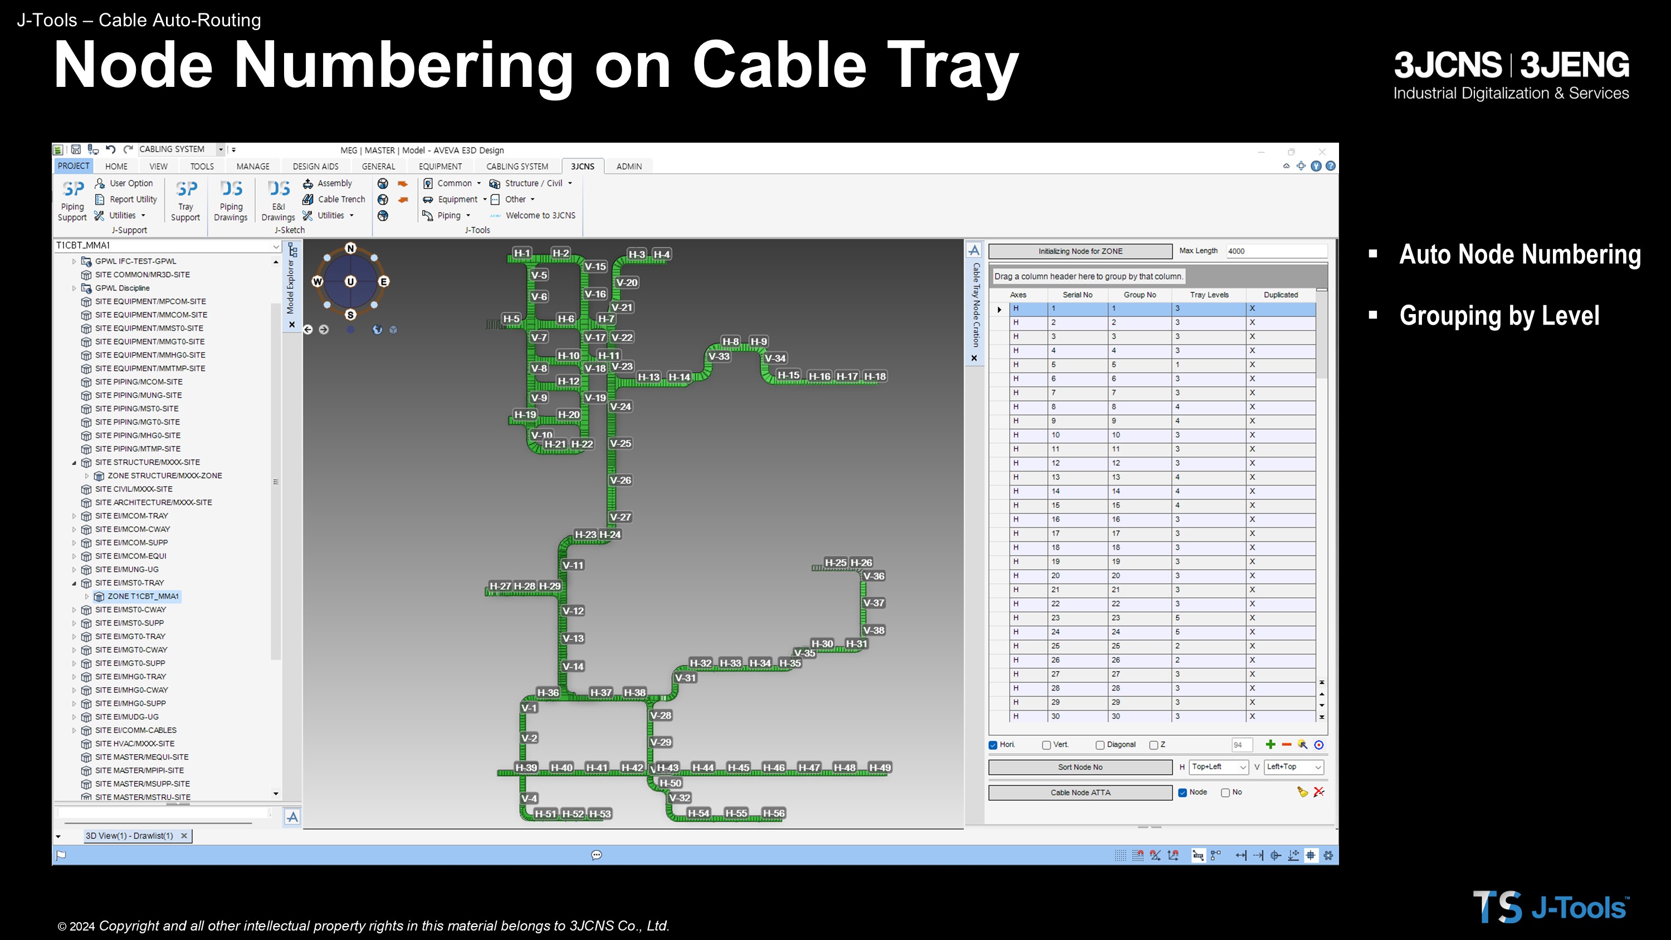Close the Model Explorer panel
Viewport: 1671px width, 940px height.
tap(292, 324)
